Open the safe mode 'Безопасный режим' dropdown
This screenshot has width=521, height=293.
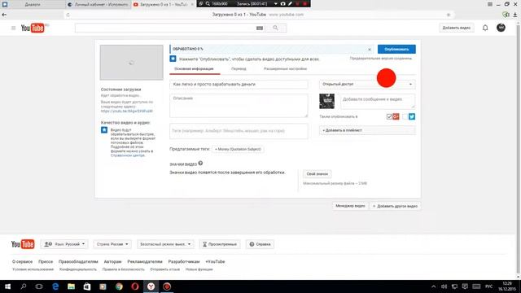coord(165,244)
